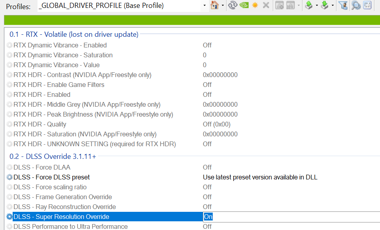Image resolution: width=380 pixels, height=230 pixels.
Task: Select DLSS - Ray Reconstruction Override row
Action: [x=65, y=207]
